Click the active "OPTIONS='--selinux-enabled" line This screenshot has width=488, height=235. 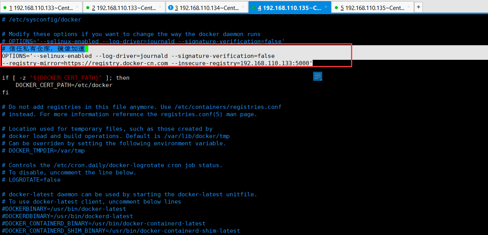pos(138,56)
